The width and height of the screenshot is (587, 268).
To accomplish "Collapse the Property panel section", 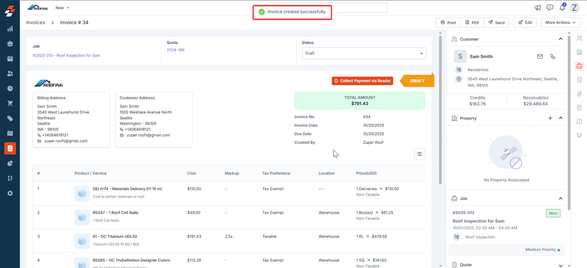I will pos(561,118).
